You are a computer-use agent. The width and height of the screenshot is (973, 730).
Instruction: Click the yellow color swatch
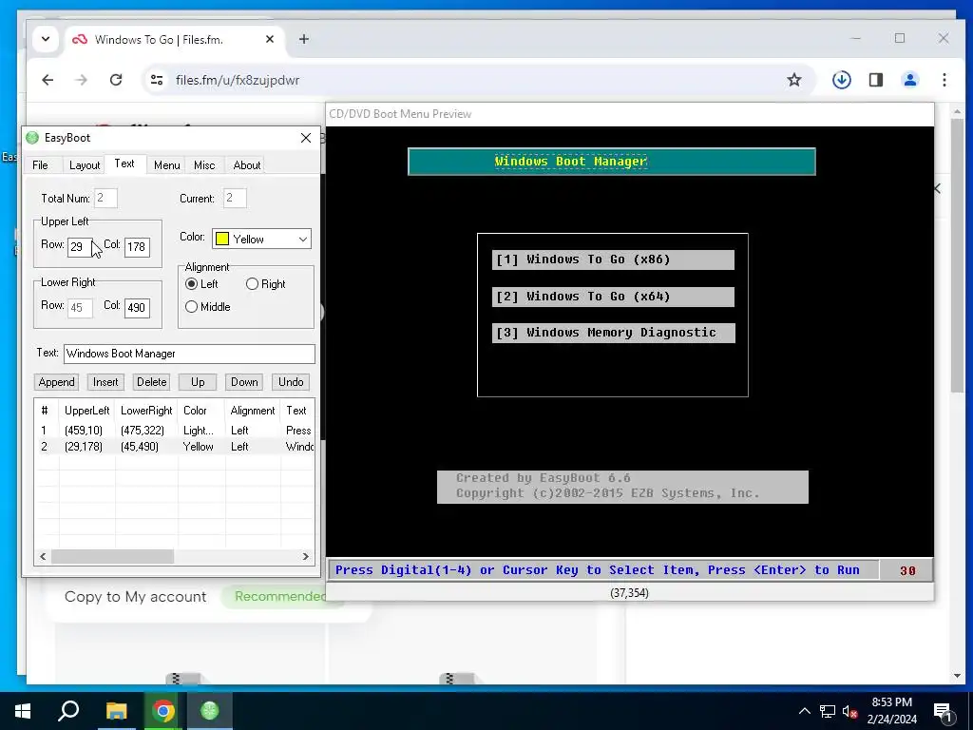222,239
